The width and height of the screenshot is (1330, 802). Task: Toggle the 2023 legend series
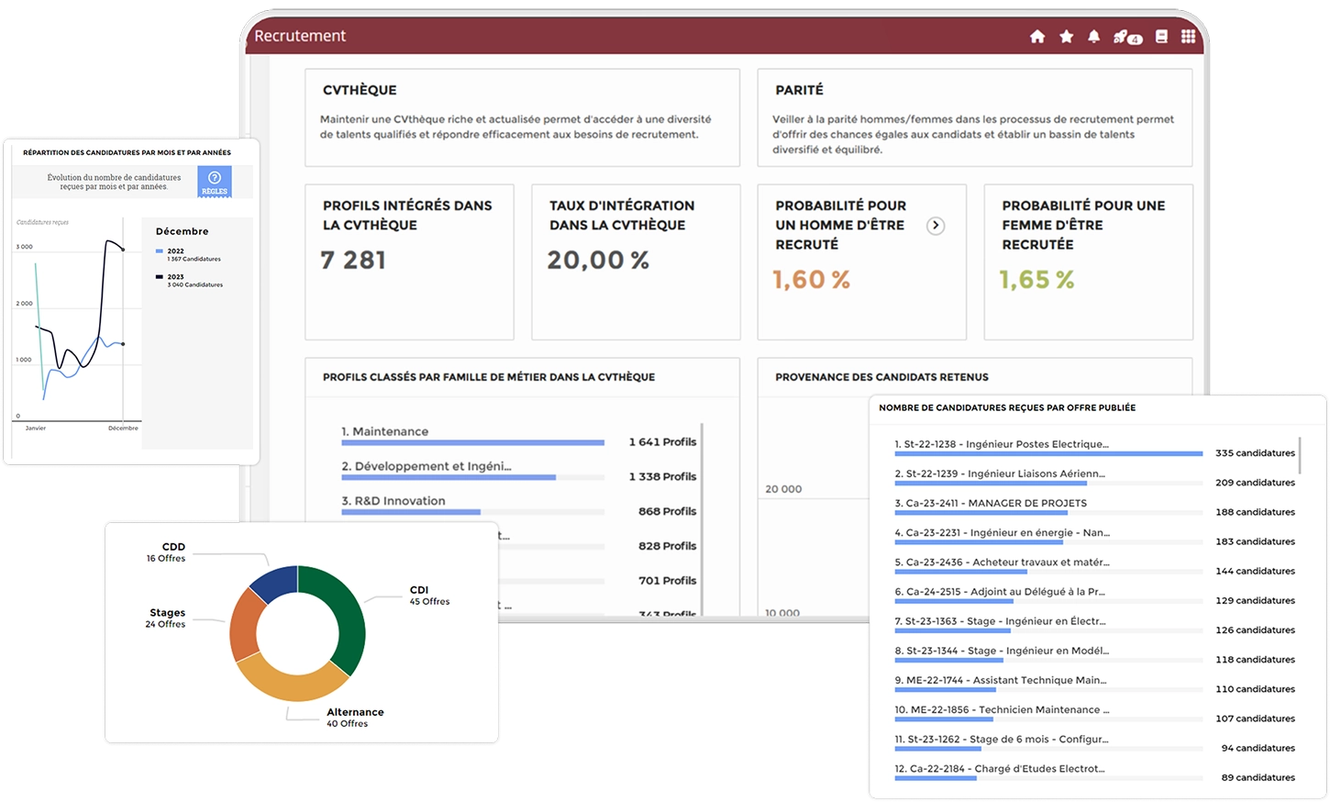point(175,277)
